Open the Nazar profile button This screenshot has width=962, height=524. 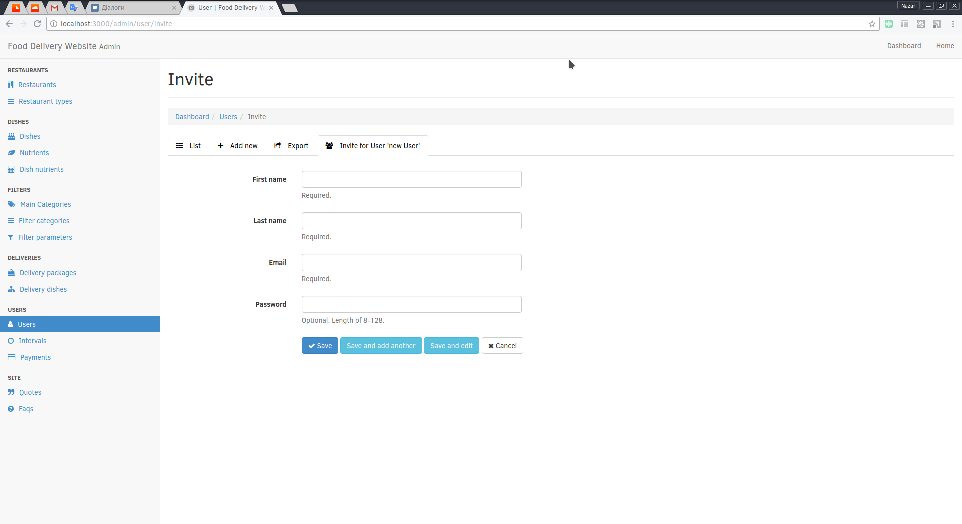tap(908, 6)
